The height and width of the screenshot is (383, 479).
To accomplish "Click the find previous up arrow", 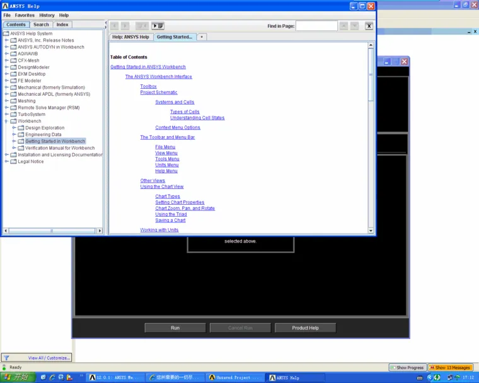I will point(343,26).
